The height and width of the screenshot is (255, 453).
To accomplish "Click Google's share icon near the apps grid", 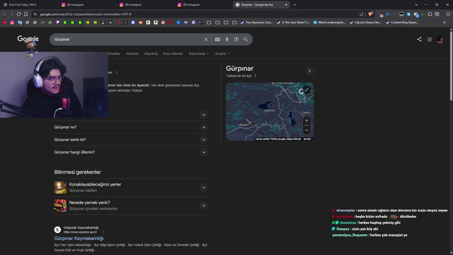I will (419, 39).
